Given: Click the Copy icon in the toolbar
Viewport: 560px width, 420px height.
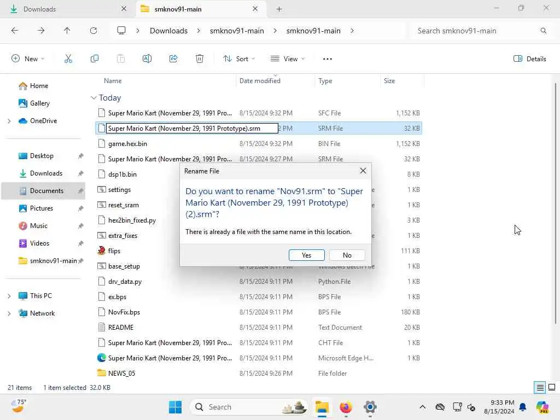Looking at the screenshot, I should click(x=95, y=59).
